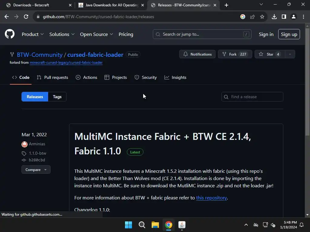This screenshot has width=310, height=232.
Task: Select the Releases toggle button
Action: click(35, 97)
